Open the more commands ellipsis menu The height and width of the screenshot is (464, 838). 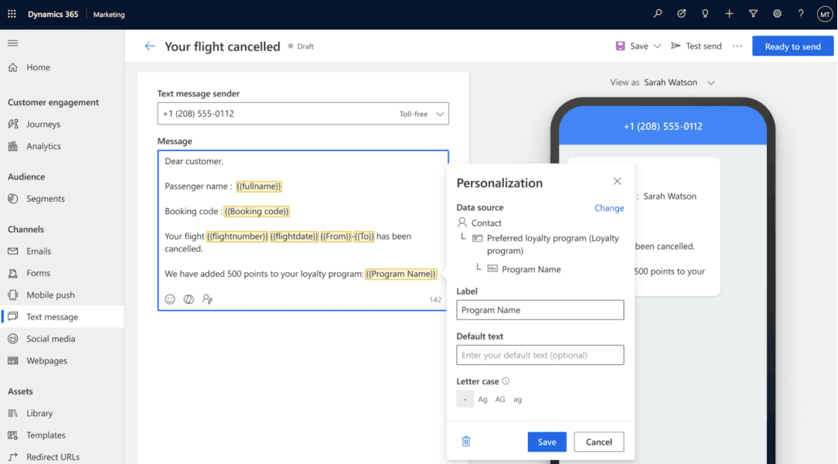click(x=737, y=46)
